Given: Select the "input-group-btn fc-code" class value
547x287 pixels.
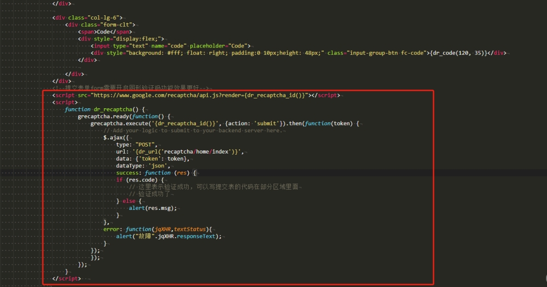Looking at the screenshot, I should click(x=388, y=53).
